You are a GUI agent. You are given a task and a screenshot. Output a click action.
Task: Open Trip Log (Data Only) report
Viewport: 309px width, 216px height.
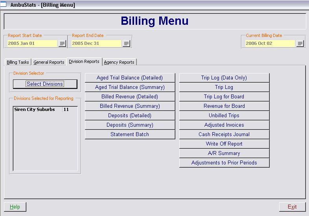tap(224, 78)
